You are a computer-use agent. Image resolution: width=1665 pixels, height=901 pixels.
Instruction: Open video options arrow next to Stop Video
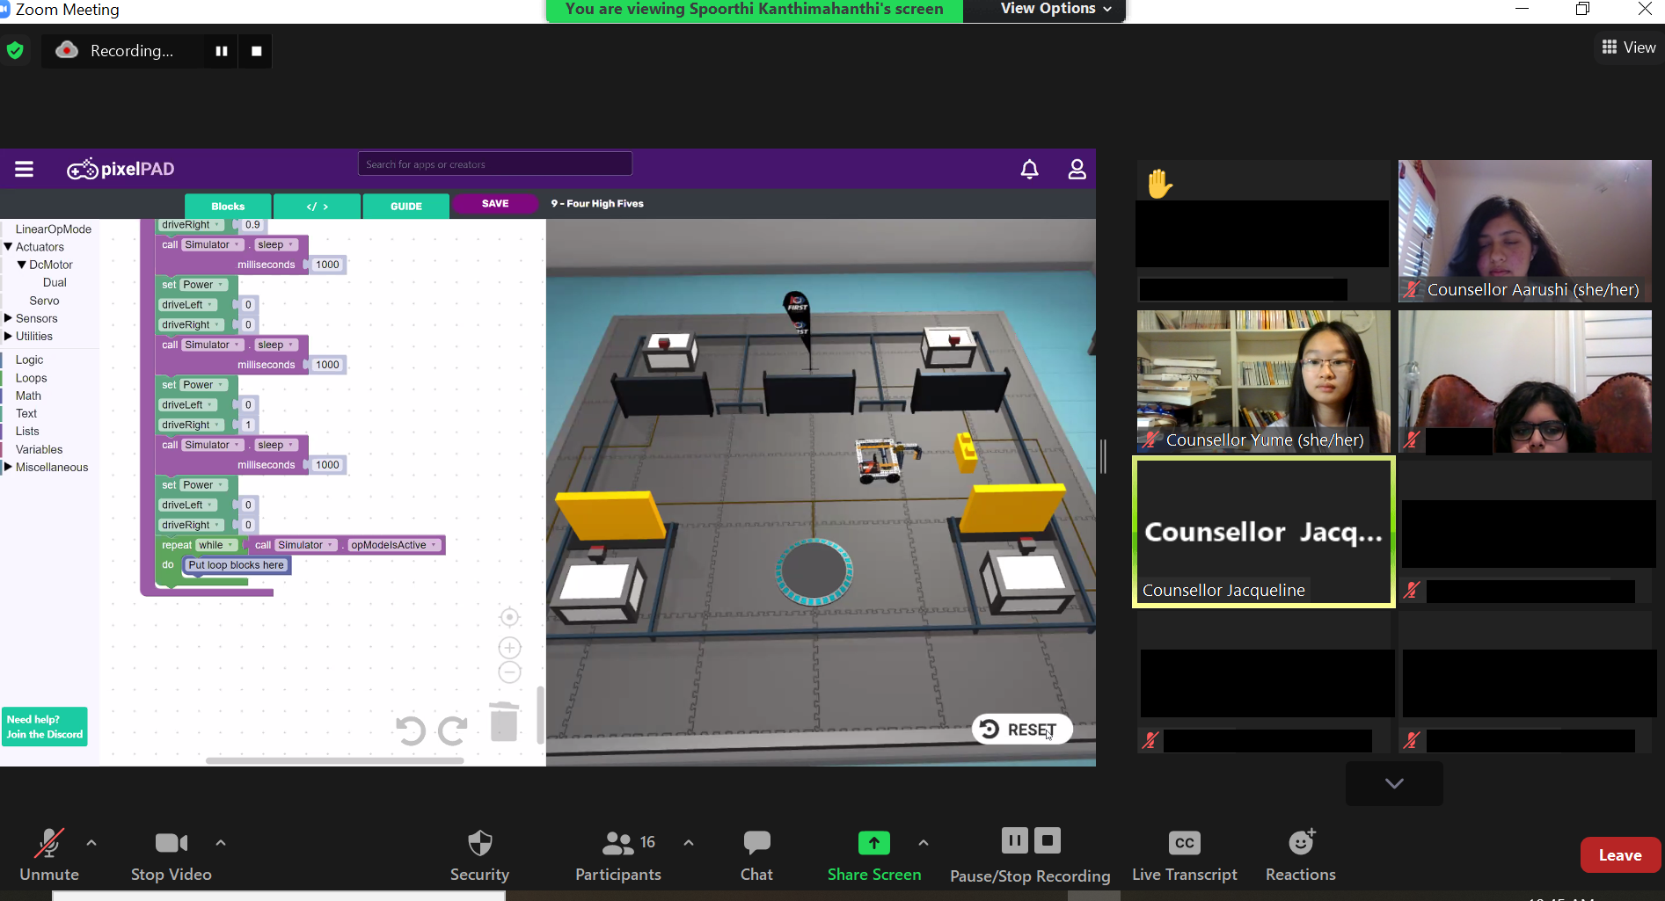click(221, 843)
